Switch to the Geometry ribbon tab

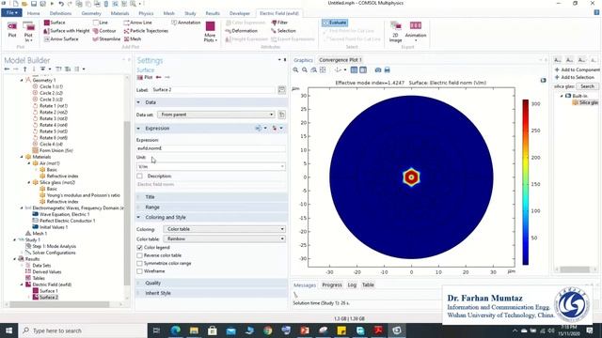click(91, 13)
